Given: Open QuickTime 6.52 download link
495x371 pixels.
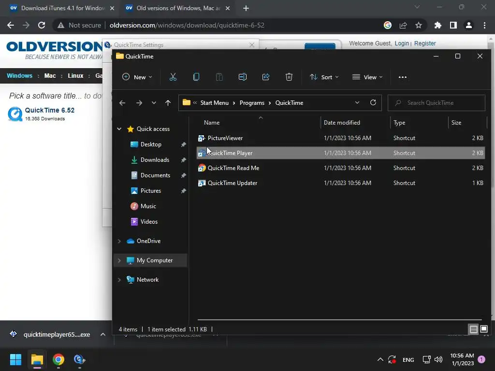Looking at the screenshot, I should (x=50, y=110).
